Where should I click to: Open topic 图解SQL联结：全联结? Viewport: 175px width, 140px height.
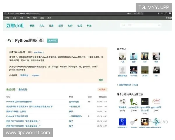16,111
